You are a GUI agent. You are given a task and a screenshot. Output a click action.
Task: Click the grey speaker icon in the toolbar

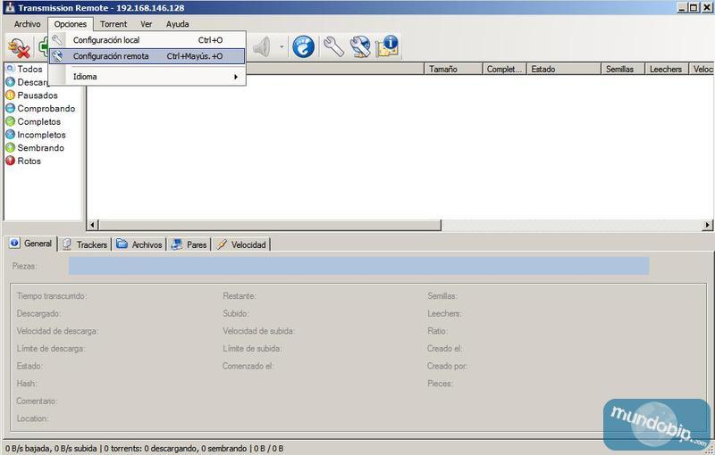[261, 47]
